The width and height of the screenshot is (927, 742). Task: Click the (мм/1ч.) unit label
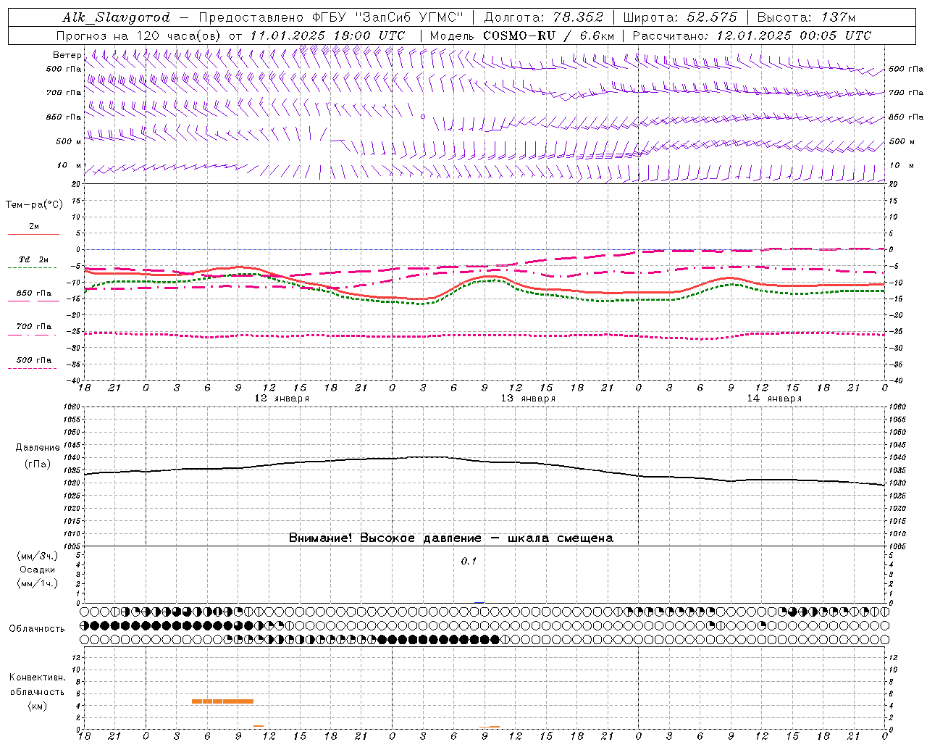[38, 583]
